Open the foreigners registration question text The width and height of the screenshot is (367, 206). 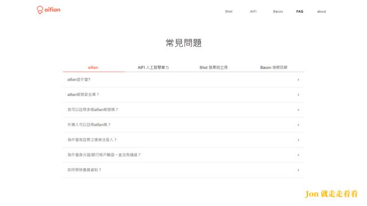coord(89,125)
